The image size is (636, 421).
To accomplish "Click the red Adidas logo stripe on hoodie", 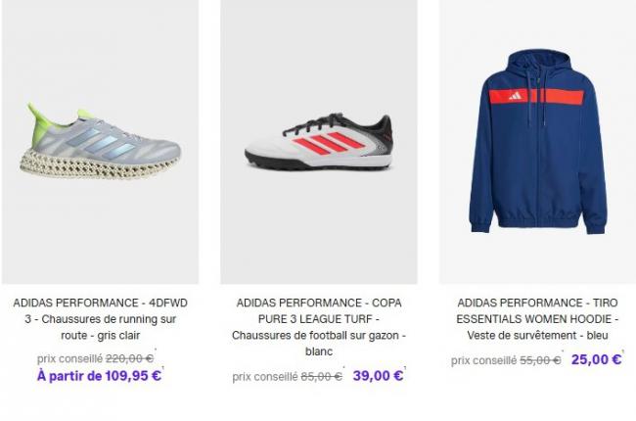I will (536, 96).
